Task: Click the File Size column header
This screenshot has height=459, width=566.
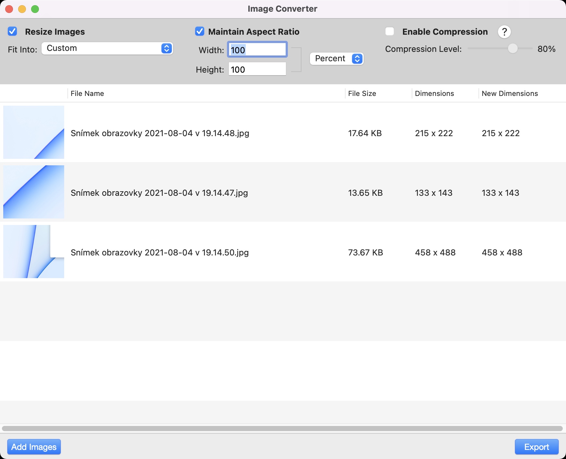Action: [x=362, y=93]
